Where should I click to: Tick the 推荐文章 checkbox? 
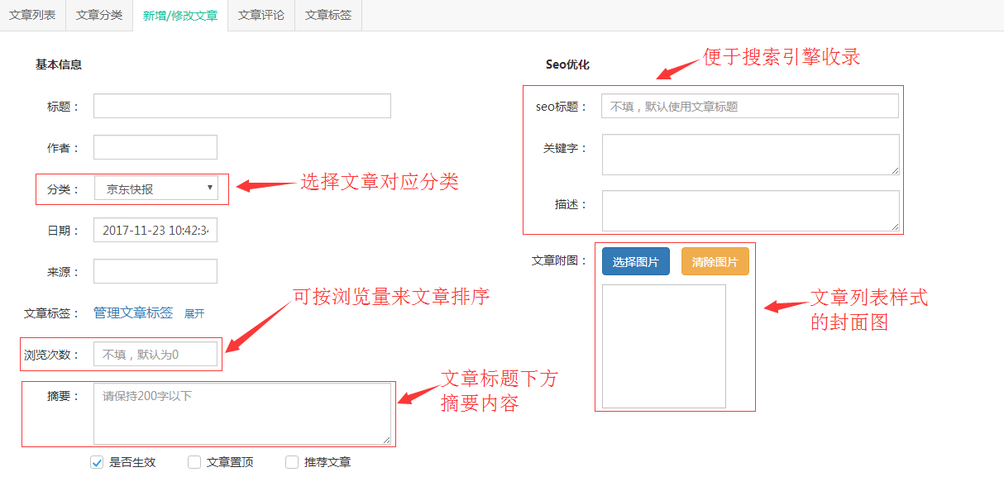point(292,462)
